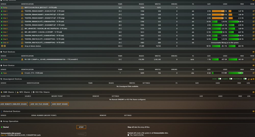Image resolution: width=255 pixels, height=137 pixels.
Task: Click the Disk 9 device link
Action: point(5,39)
